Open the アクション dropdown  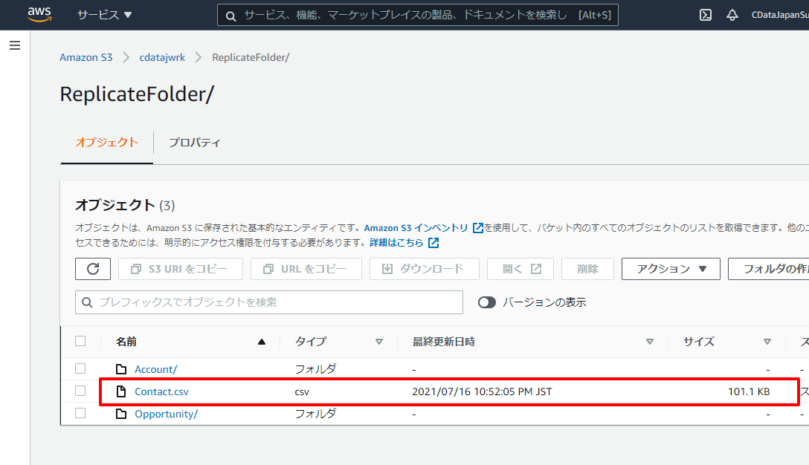point(670,269)
